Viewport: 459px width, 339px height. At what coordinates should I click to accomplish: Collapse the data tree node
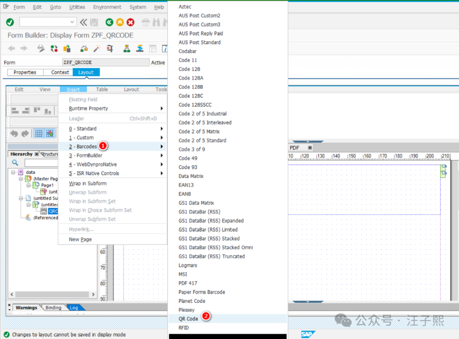[x=13, y=172]
